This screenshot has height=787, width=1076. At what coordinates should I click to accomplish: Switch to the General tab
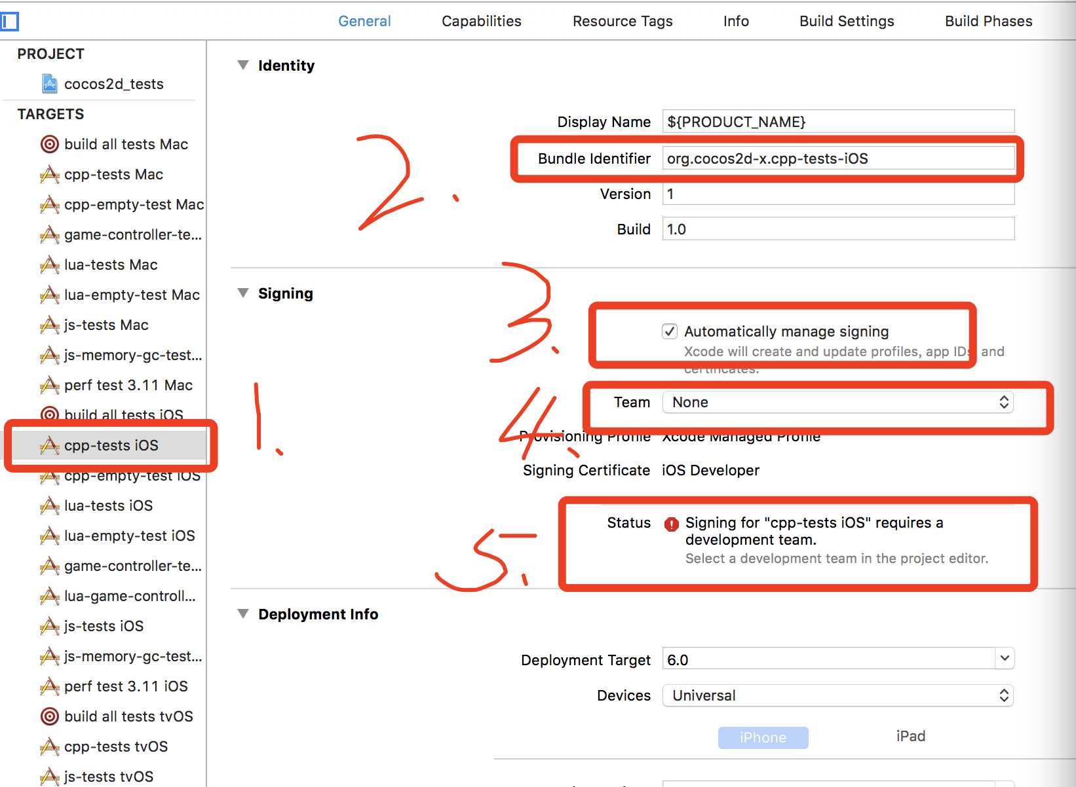coord(364,21)
